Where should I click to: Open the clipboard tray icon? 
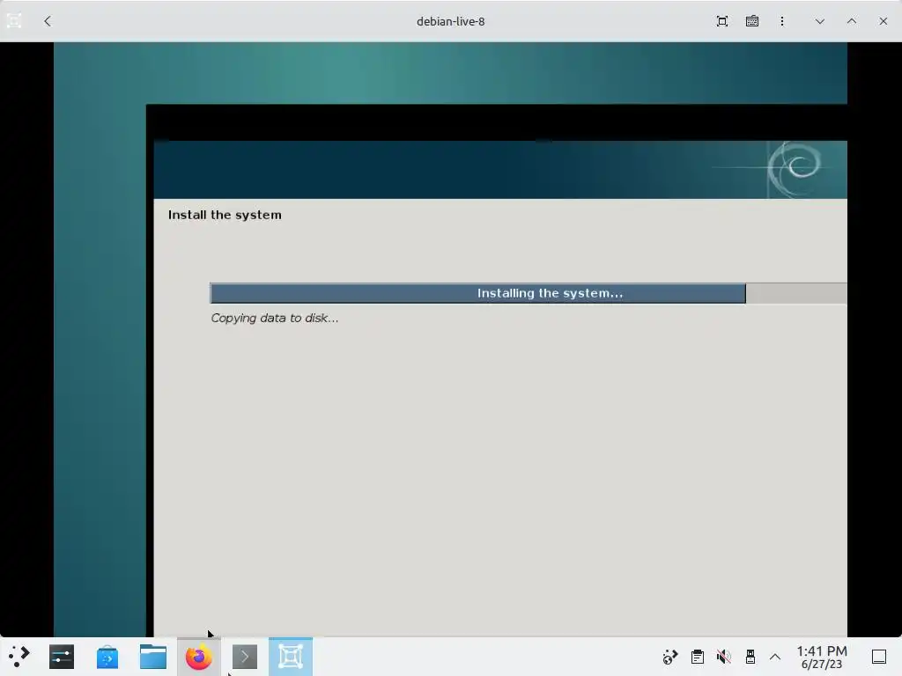698,657
